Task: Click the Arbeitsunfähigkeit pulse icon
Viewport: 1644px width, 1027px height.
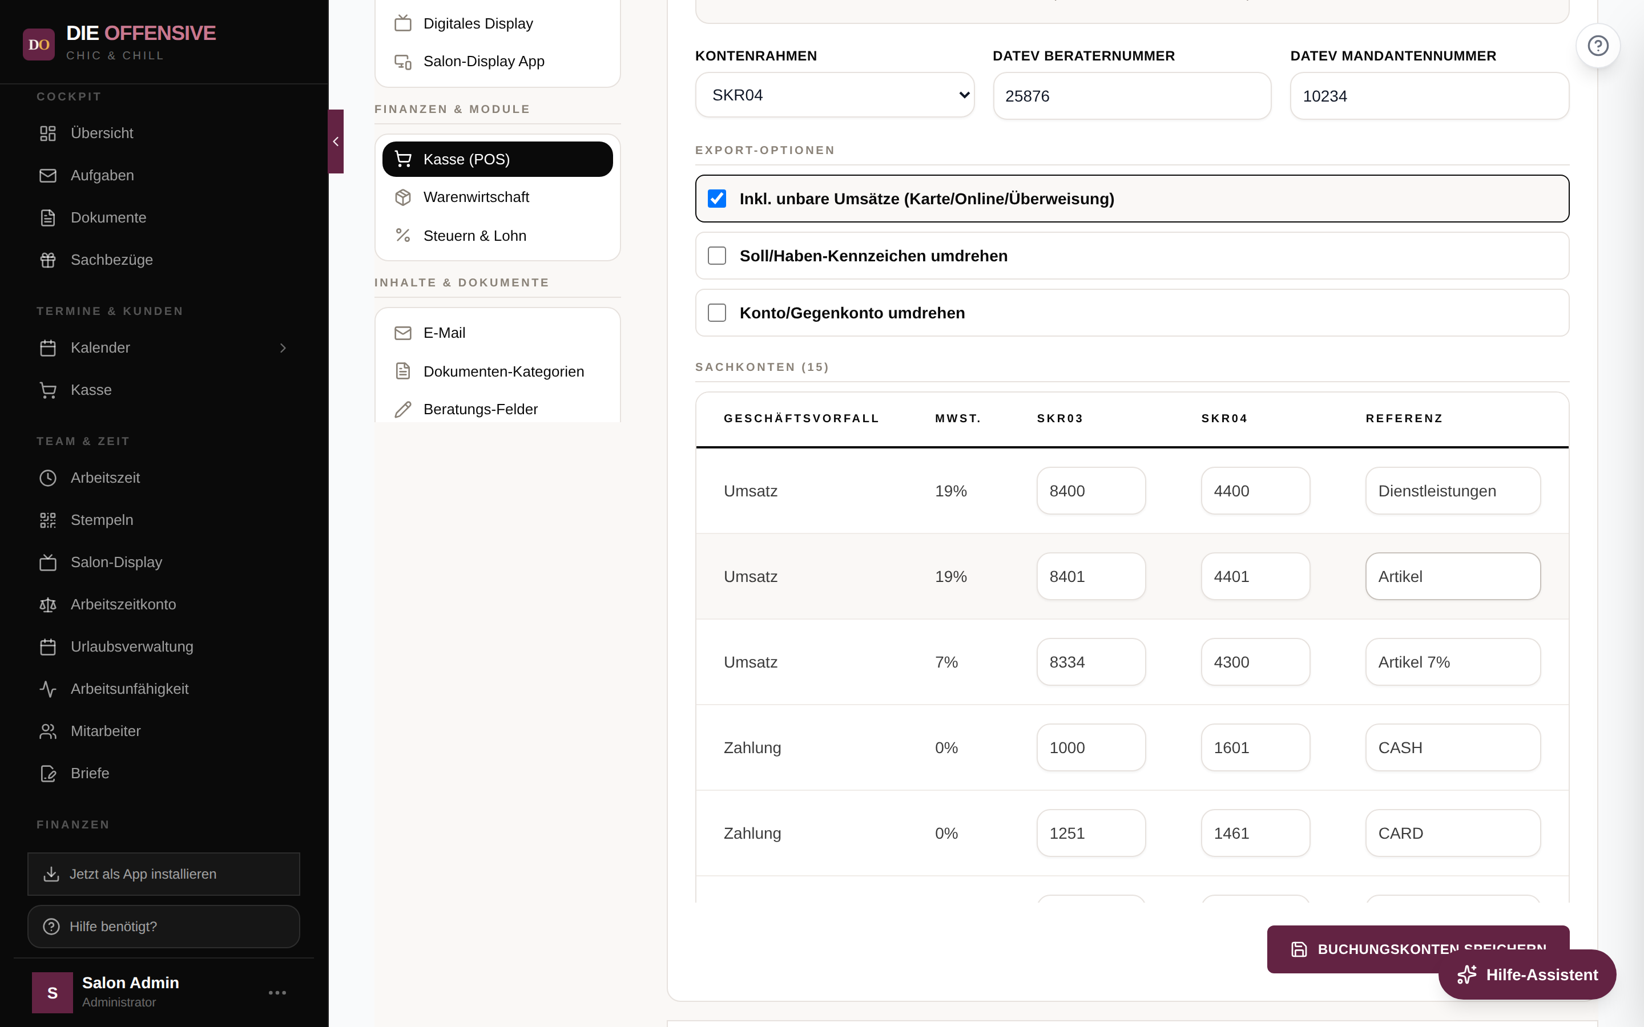Action: tap(47, 689)
